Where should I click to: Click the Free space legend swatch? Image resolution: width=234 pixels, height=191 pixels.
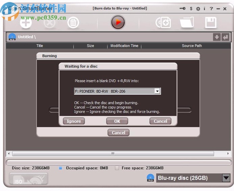(117, 168)
